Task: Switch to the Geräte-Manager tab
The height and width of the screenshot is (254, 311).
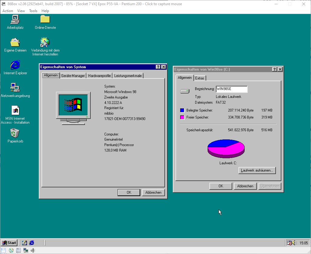Action: click(73, 75)
